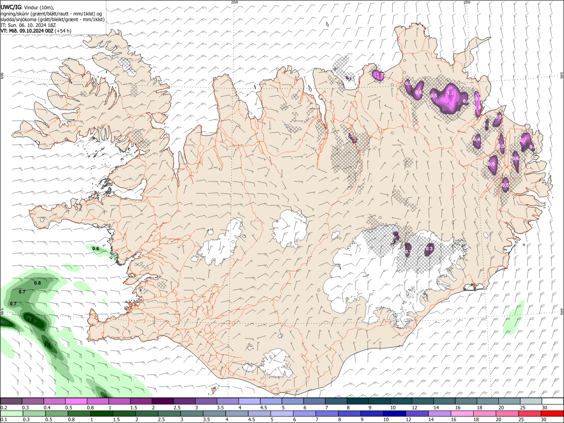Click the pale green 0.1 swatch in rain legend
564x423 pixels.
coord(12,414)
